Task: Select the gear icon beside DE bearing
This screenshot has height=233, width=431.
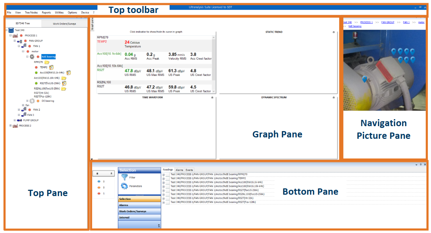Action: click(x=32, y=101)
